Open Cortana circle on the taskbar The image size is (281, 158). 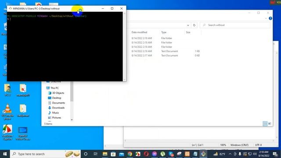pyautogui.click(x=86, y=154)
